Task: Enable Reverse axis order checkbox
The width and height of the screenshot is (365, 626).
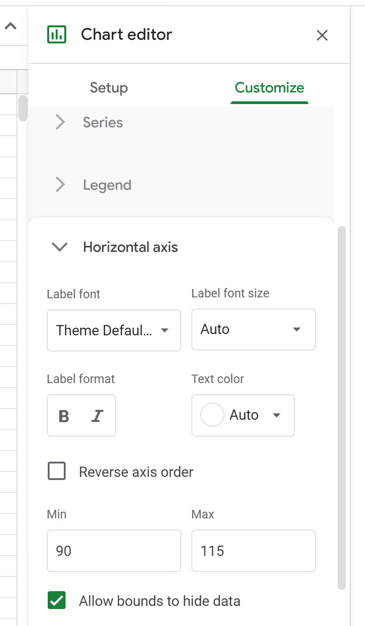Action: coord(57,472)
